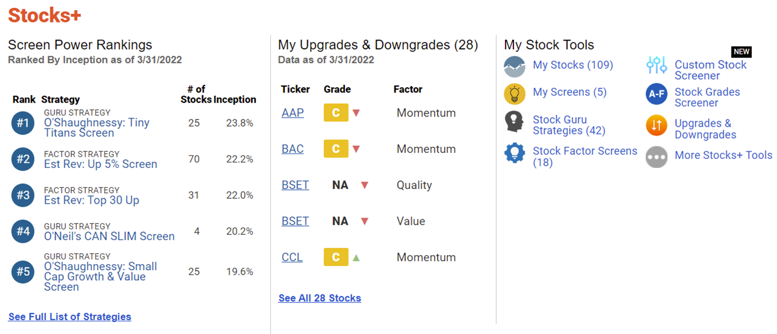
Task: Click the More Stocks+ Tools ellipsis icon
Action: click(x=656, y=157)
